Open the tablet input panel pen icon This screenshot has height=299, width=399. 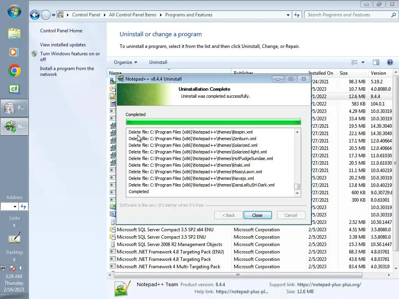coord(14,238)
